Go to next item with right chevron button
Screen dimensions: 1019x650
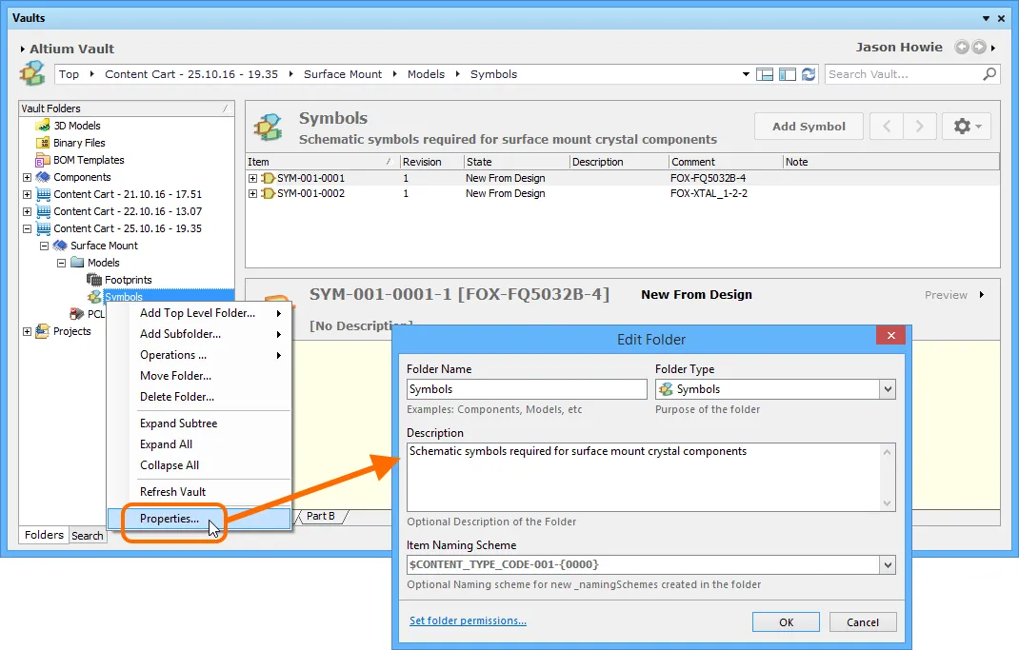tap(920, 126)
